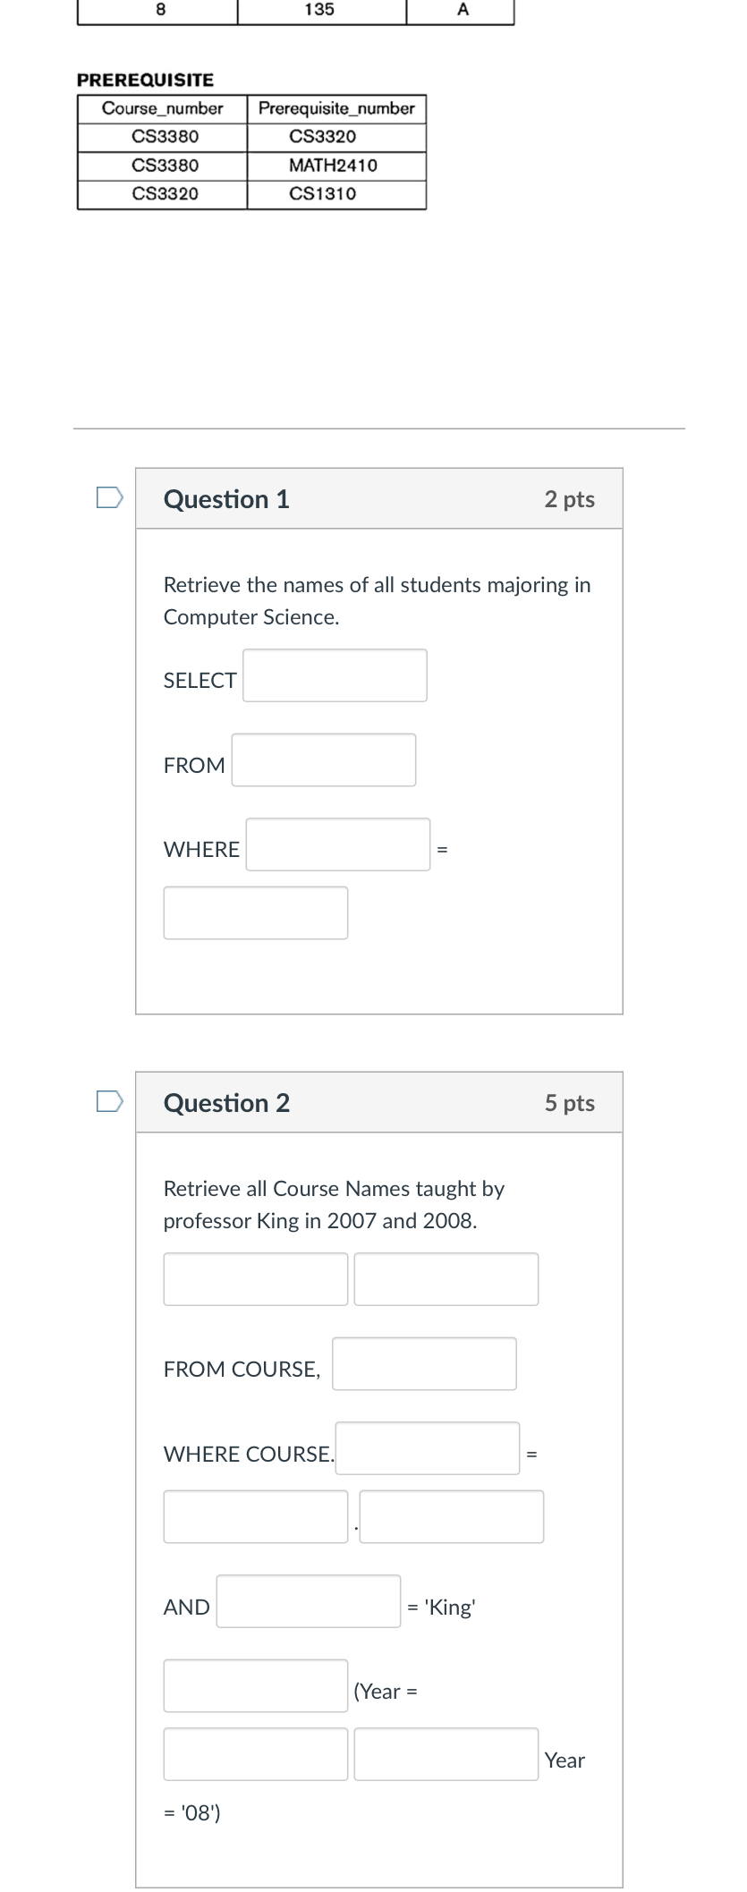Viewport: 747px width, 1892px height.
Task: Select Question 1's last blank below WHERE
Action: click(256, 912)
